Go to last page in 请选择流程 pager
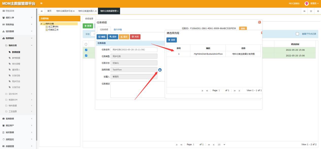 click(x=239, y=91)
